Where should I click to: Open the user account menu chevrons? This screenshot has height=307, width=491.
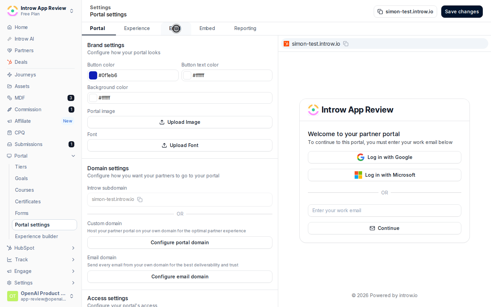click(72, 296)
